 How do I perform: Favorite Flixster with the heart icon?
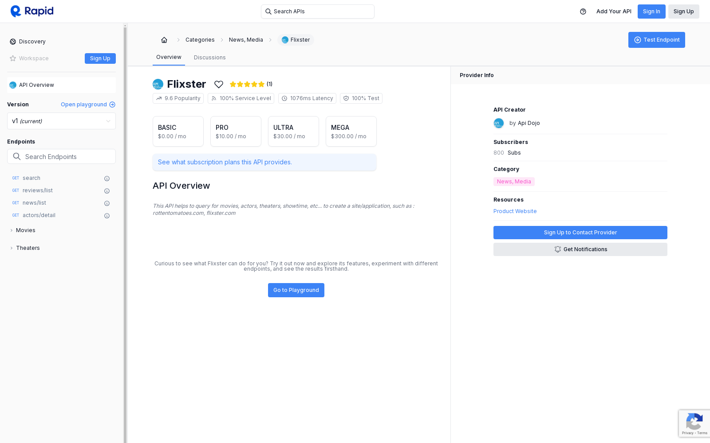click(219, 84)
